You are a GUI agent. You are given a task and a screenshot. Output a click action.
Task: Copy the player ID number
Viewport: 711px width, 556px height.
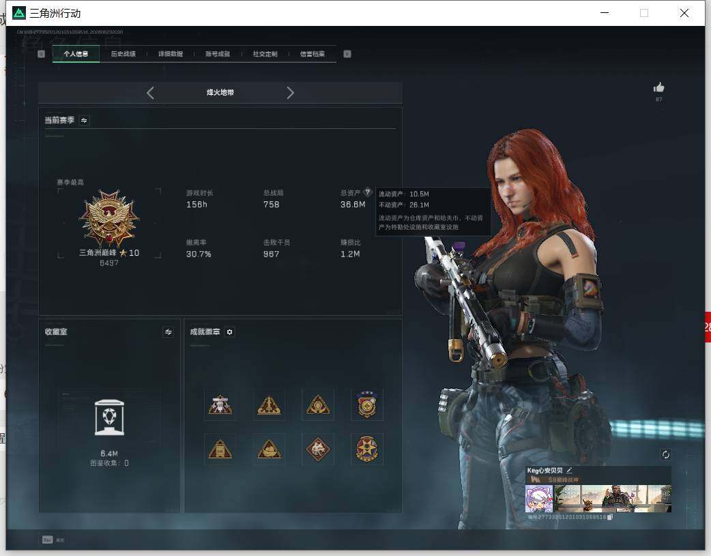(610, 517)
